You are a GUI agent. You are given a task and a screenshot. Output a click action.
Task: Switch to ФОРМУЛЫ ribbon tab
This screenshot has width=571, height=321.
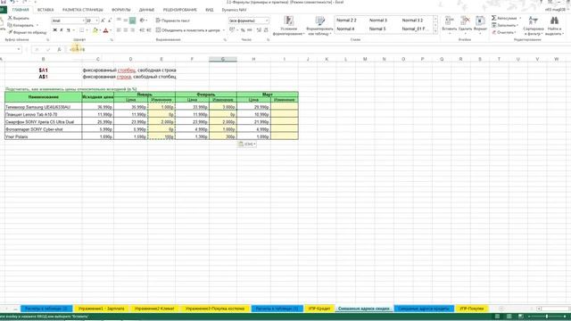tap(121, 10)
